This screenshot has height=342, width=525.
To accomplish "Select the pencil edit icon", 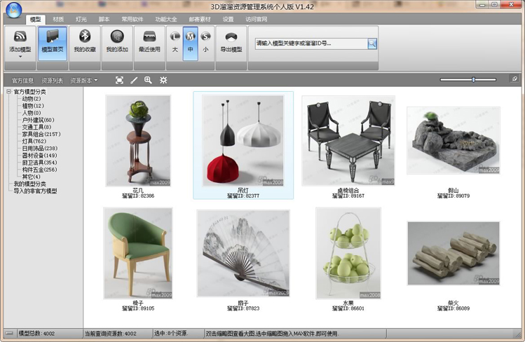I will point(134,80).
